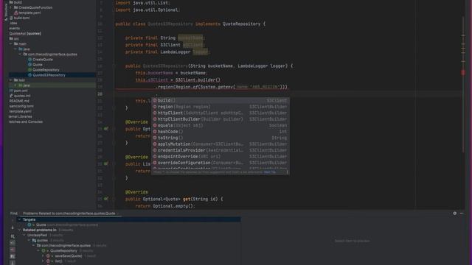472x265 pixels.
Task: Click the preview usages icon in the Find toolbar
Action: (x=13, y=236)
